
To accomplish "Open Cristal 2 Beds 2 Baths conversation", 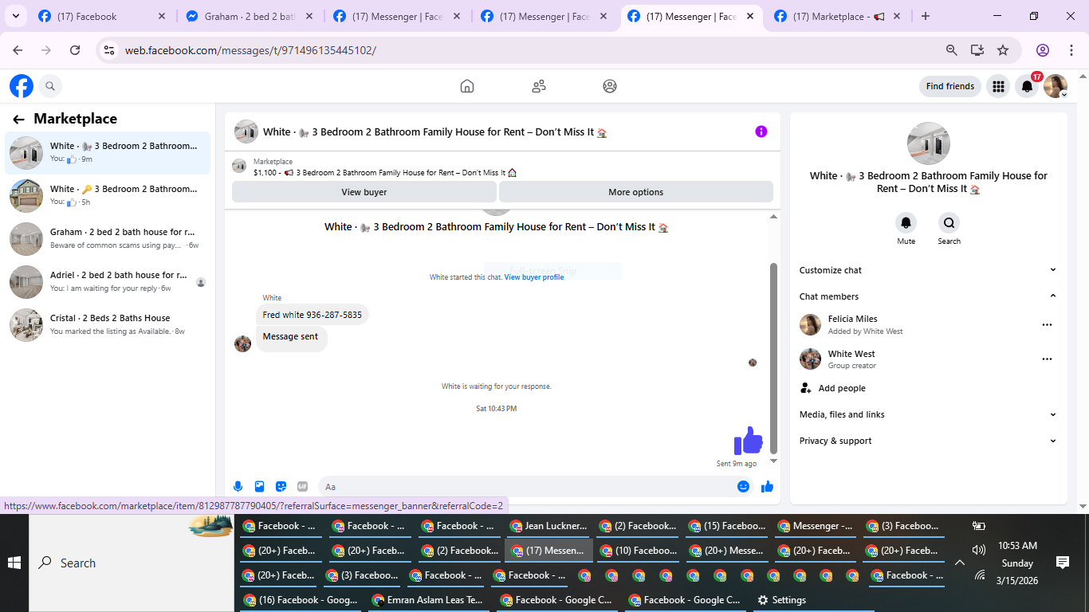I will click(x=108, y=324).
